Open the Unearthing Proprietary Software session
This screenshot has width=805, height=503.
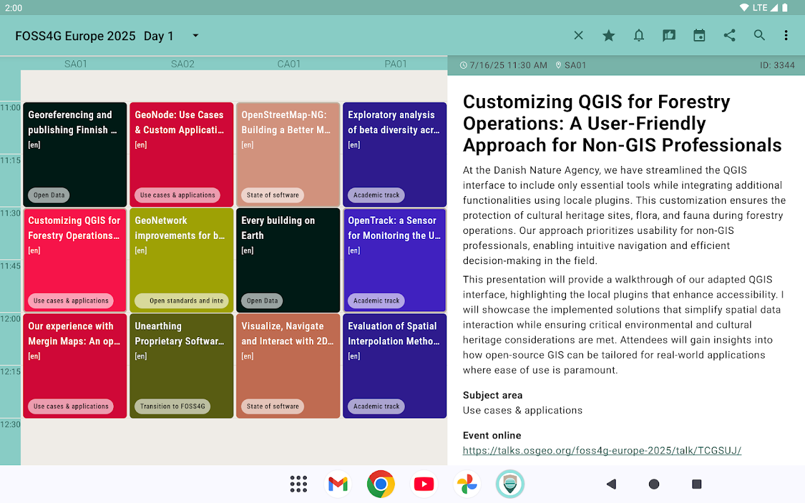click(x=181, y=366)
